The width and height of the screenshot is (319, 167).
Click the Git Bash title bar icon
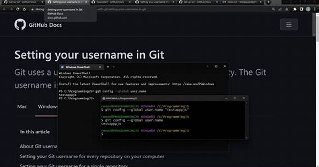(x=104, y=98)
